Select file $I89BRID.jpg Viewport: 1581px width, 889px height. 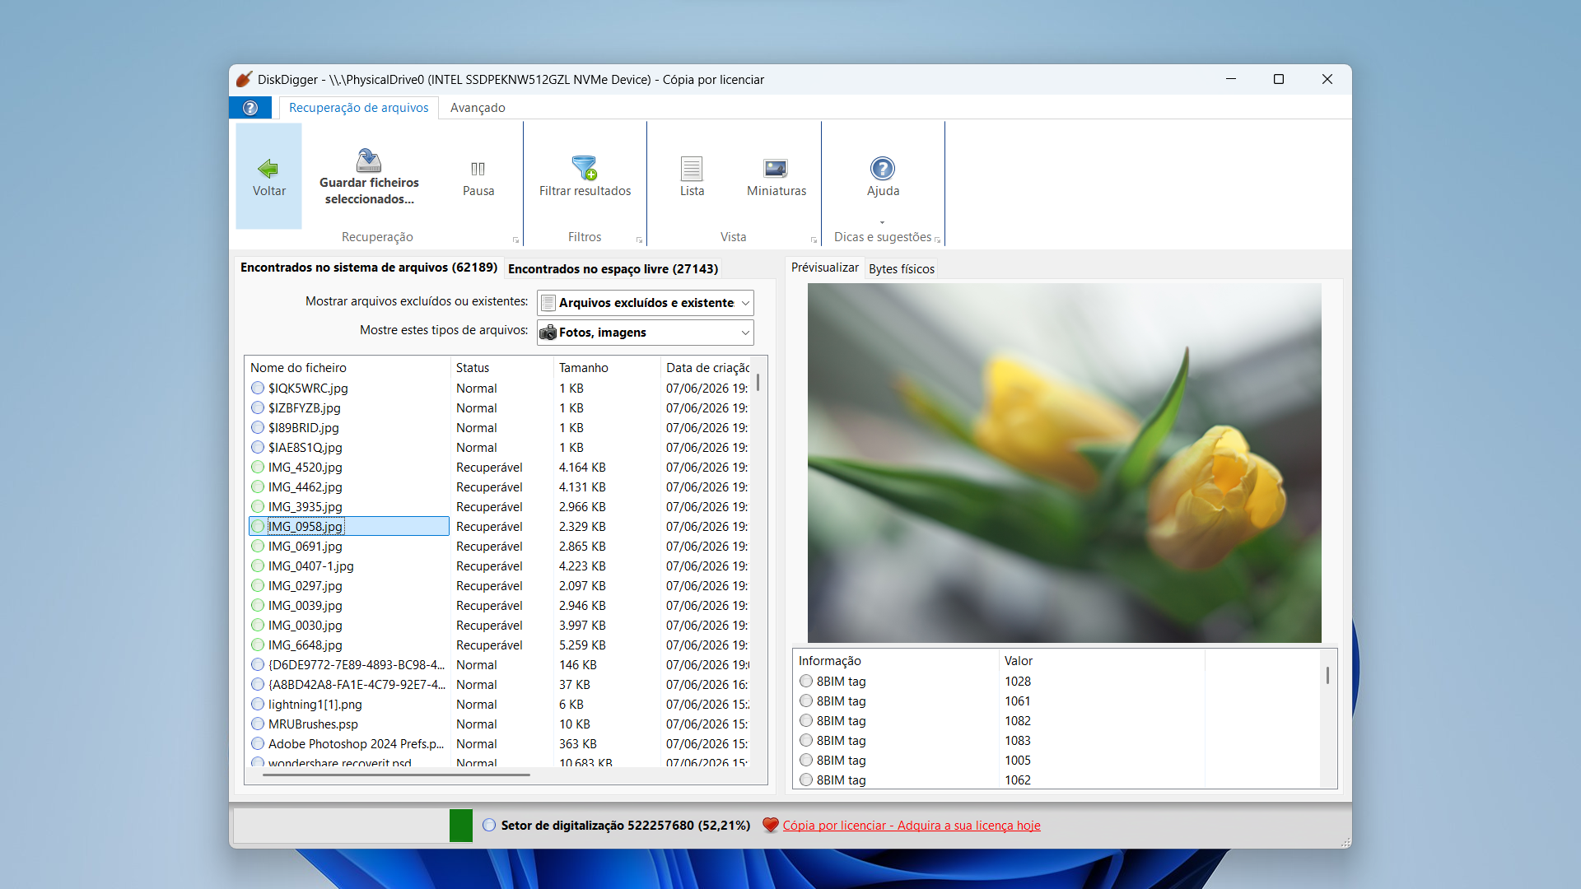point(303,427)
